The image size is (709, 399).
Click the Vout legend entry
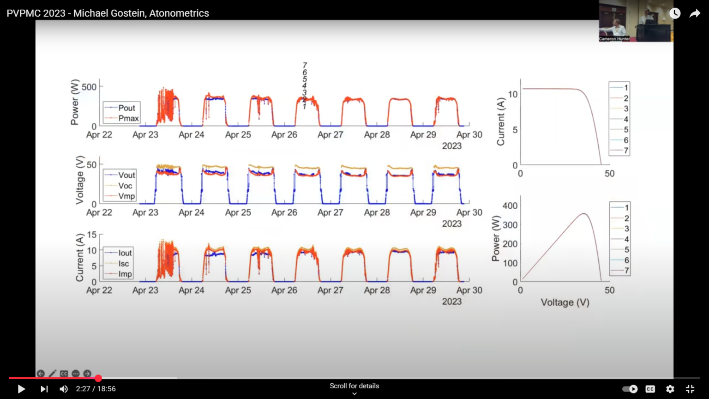120,175
